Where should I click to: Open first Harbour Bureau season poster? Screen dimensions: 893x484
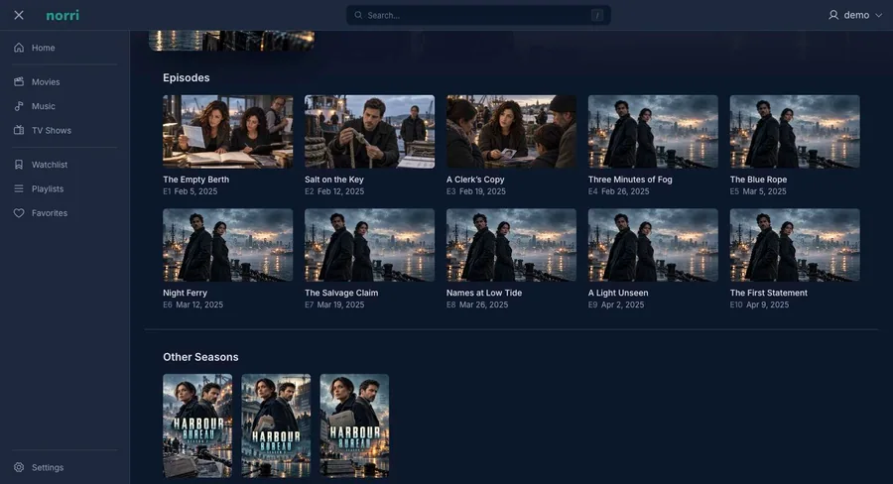(197, 425)
